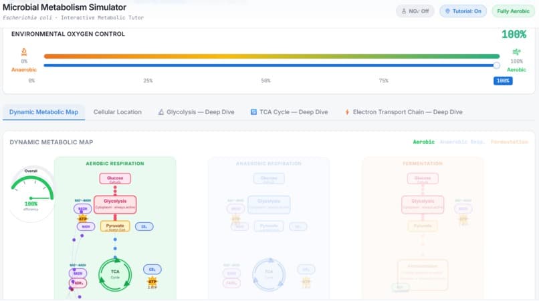Toggle the NO₃ Off switch
The width and height of the screenshot is (539, 301).
coord(415,11)
